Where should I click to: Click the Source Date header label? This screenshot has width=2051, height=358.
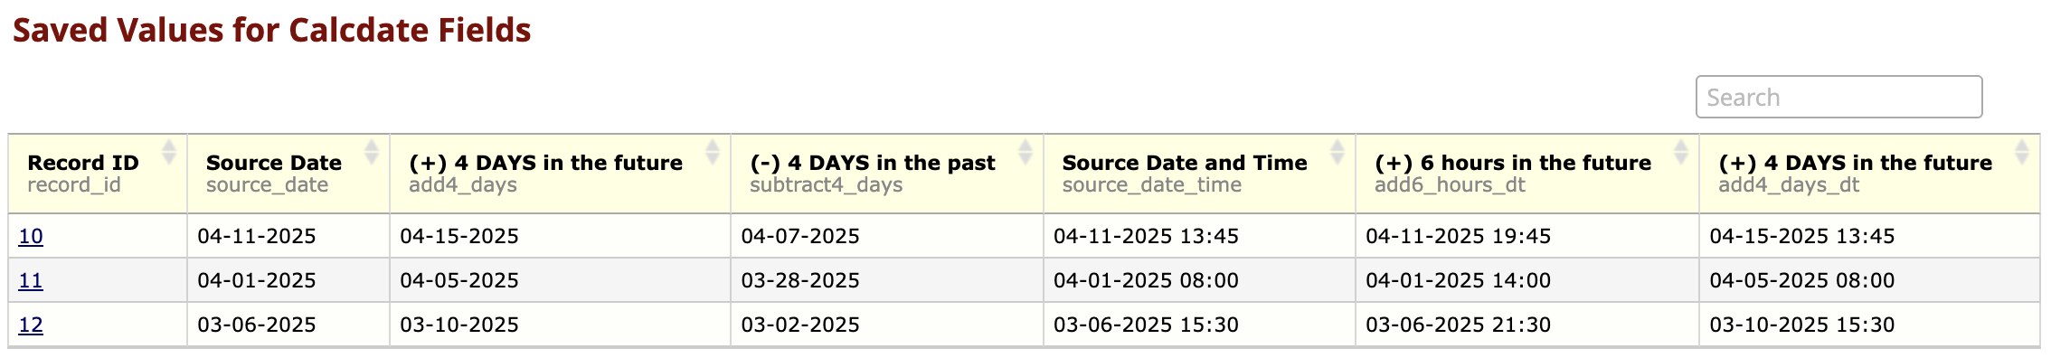point(274,163)
